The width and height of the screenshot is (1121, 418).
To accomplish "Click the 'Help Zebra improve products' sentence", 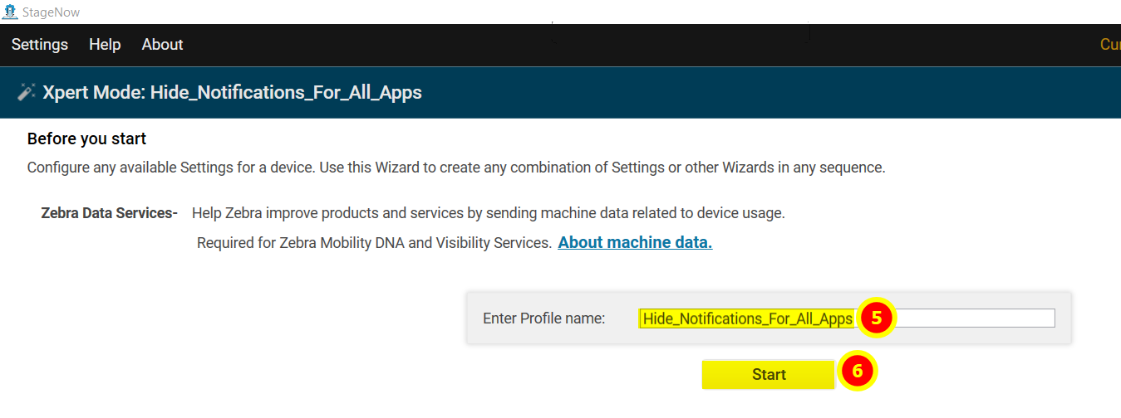I will point(489,213).
